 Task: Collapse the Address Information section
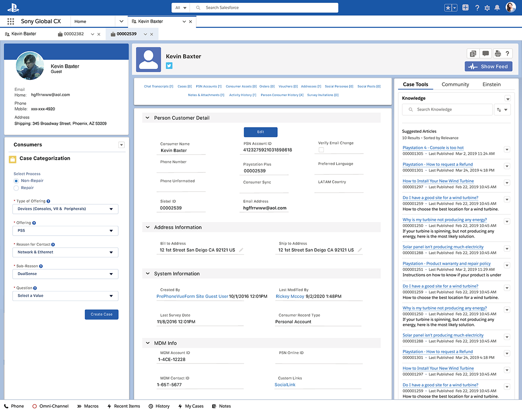click(x=148, y=227)
